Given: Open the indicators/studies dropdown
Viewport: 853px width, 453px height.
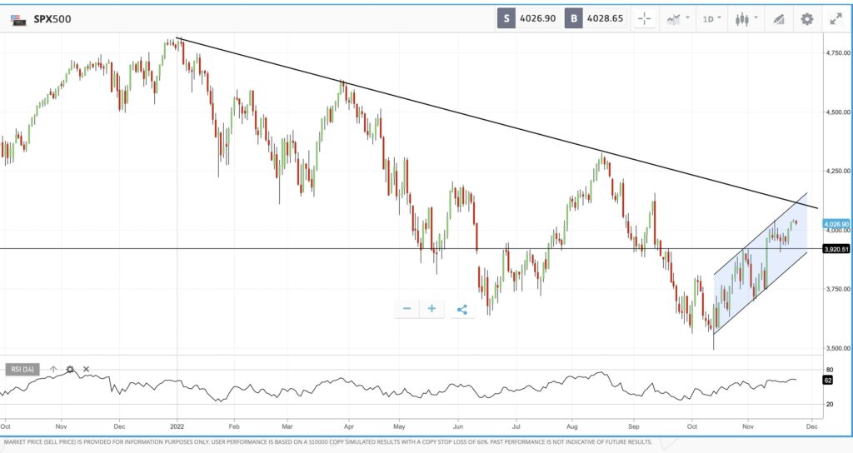Looking at the screenshot, I should pos(677,18).
